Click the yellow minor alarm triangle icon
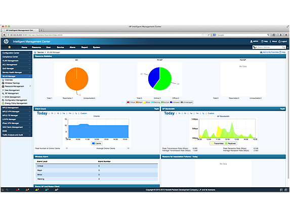The height and width of the screenshot is (217, 290). coord(36,190)
